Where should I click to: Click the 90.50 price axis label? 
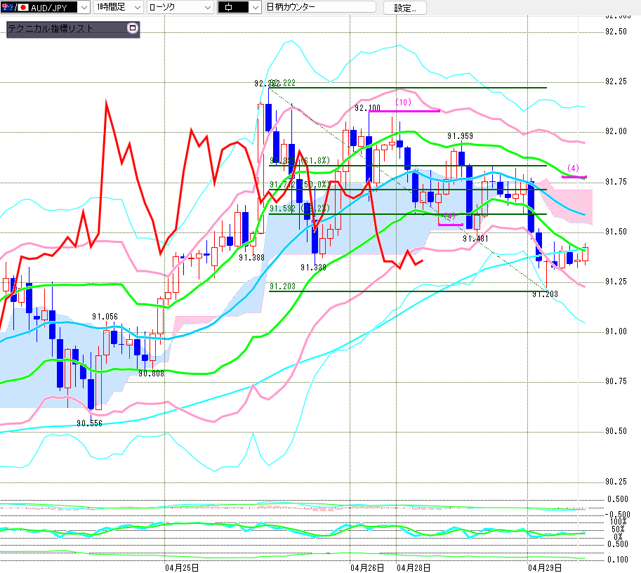[616, 431]
